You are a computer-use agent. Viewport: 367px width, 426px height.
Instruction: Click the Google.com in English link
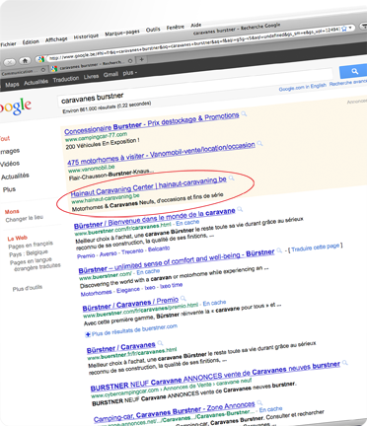coord(302,87)
